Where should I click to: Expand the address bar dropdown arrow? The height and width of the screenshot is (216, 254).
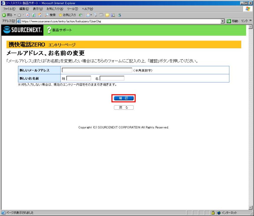point(223,21)
